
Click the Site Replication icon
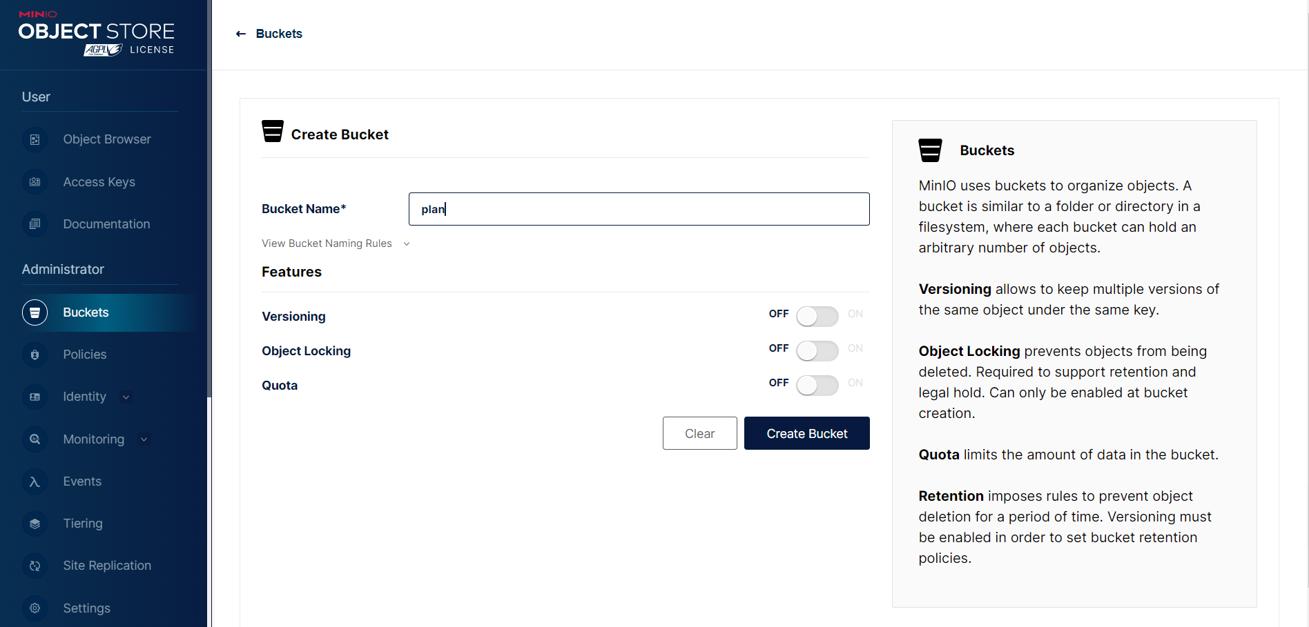click(35, 566)
